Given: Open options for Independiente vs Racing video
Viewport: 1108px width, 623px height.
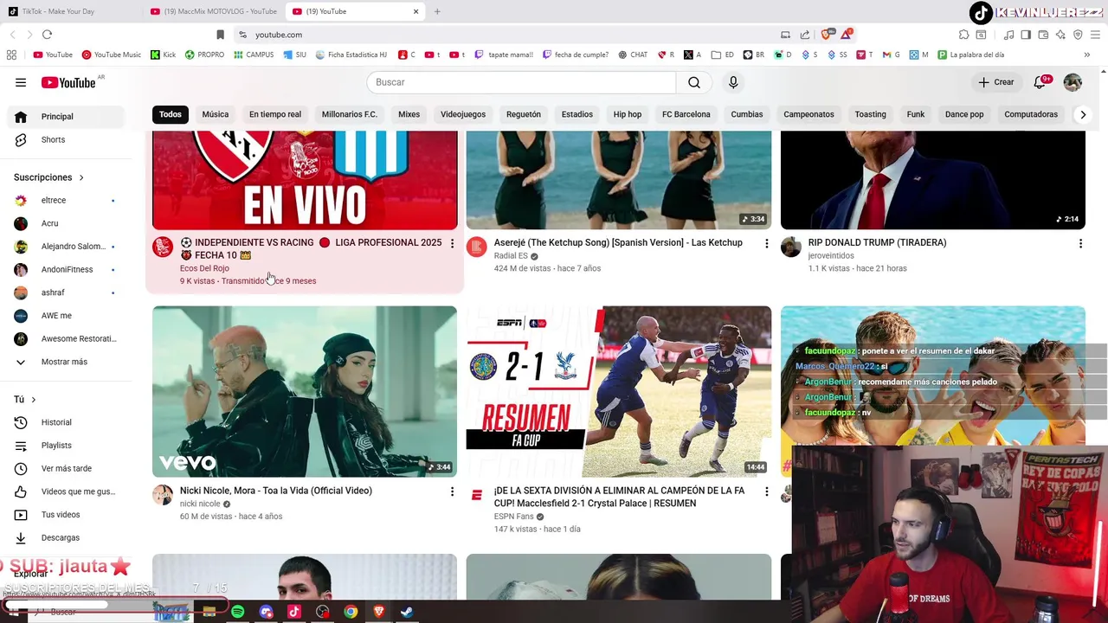Looking at the screenshot, I should [452, 244].
